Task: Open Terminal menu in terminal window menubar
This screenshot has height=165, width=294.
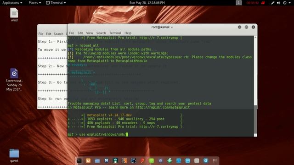Action: pos(115,33)
